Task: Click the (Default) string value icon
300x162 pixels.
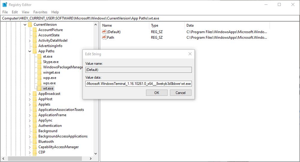Action: (x=104, y=32)
